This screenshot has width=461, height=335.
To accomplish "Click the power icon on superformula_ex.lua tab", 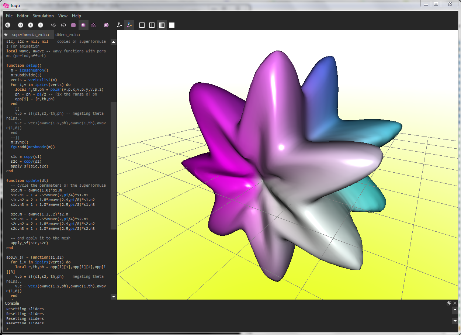I will [6, 34].
